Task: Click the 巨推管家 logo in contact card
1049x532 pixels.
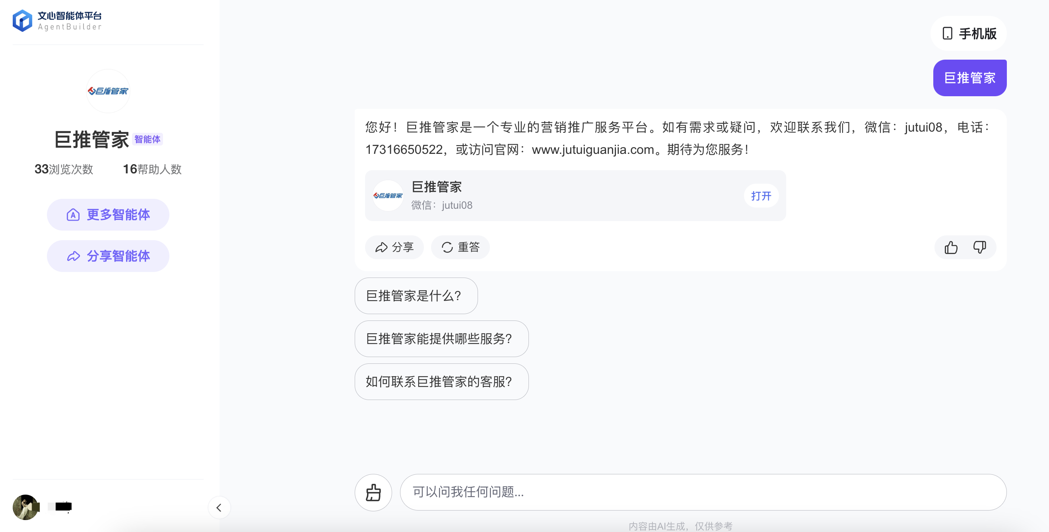Action: coord(388,196)
